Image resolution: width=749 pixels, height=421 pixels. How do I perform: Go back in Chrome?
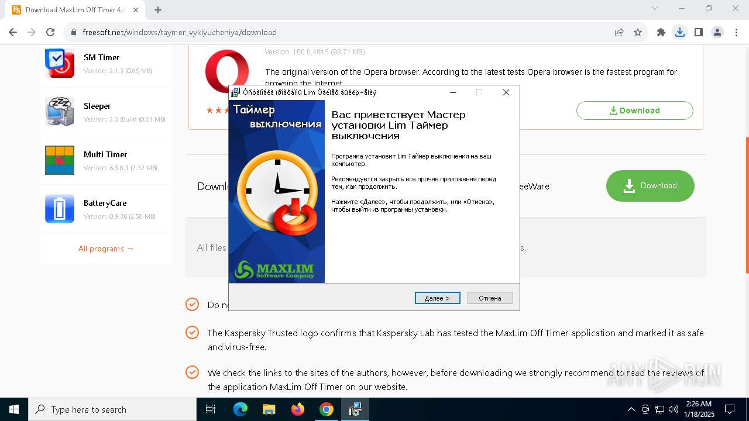13,32
